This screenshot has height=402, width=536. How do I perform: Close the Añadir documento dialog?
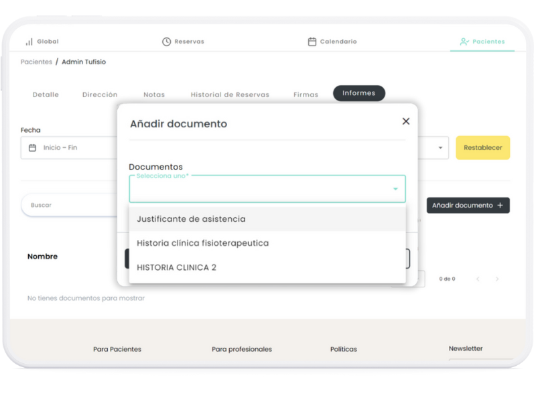406,121
